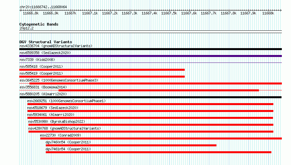Click ruler position 11667k

[x=70, y=13]
